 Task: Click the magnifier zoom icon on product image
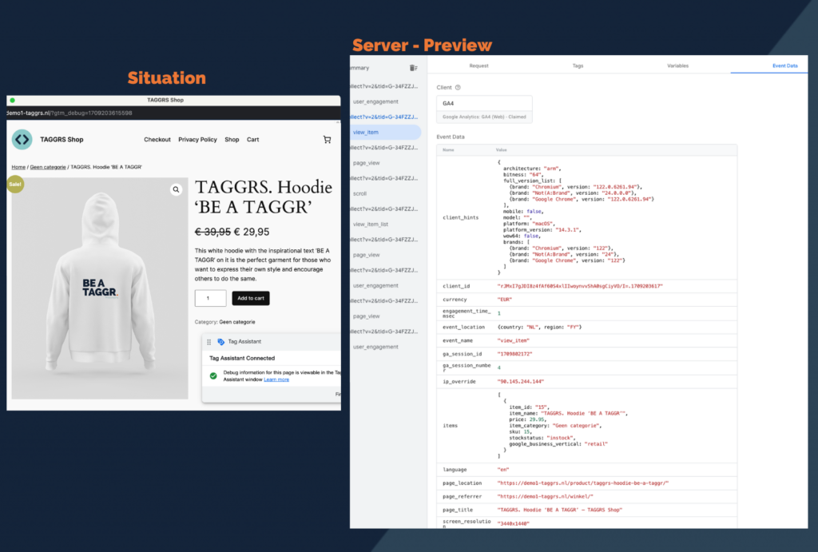coord(177,189)
